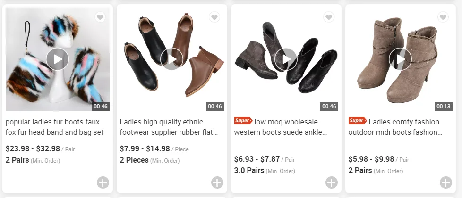Click the 00:13 video duration badge
The width and height of the screenshot is (462, 198).
pyautogui.click(x=443, y=107)
